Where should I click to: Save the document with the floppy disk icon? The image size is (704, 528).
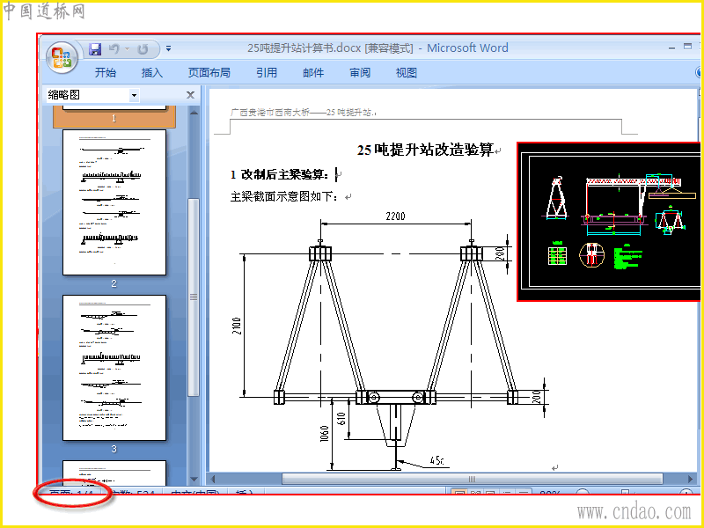click(95, 49)
